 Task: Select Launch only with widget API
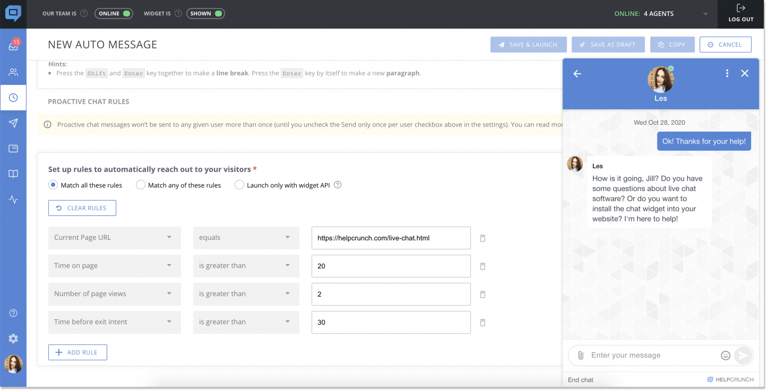click(x=239, y=185)
